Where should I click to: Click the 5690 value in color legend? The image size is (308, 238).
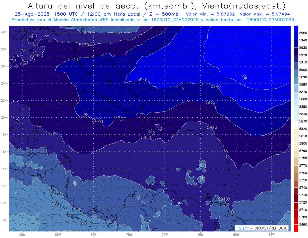303,224
